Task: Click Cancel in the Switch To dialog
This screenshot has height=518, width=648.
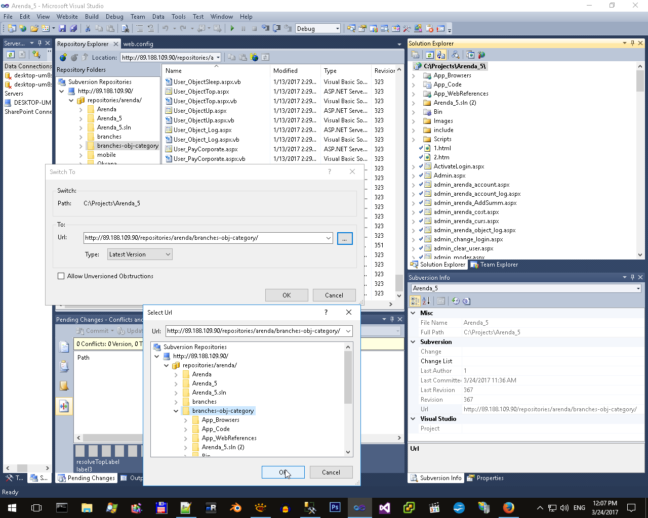Action: [x=334, y=295]
